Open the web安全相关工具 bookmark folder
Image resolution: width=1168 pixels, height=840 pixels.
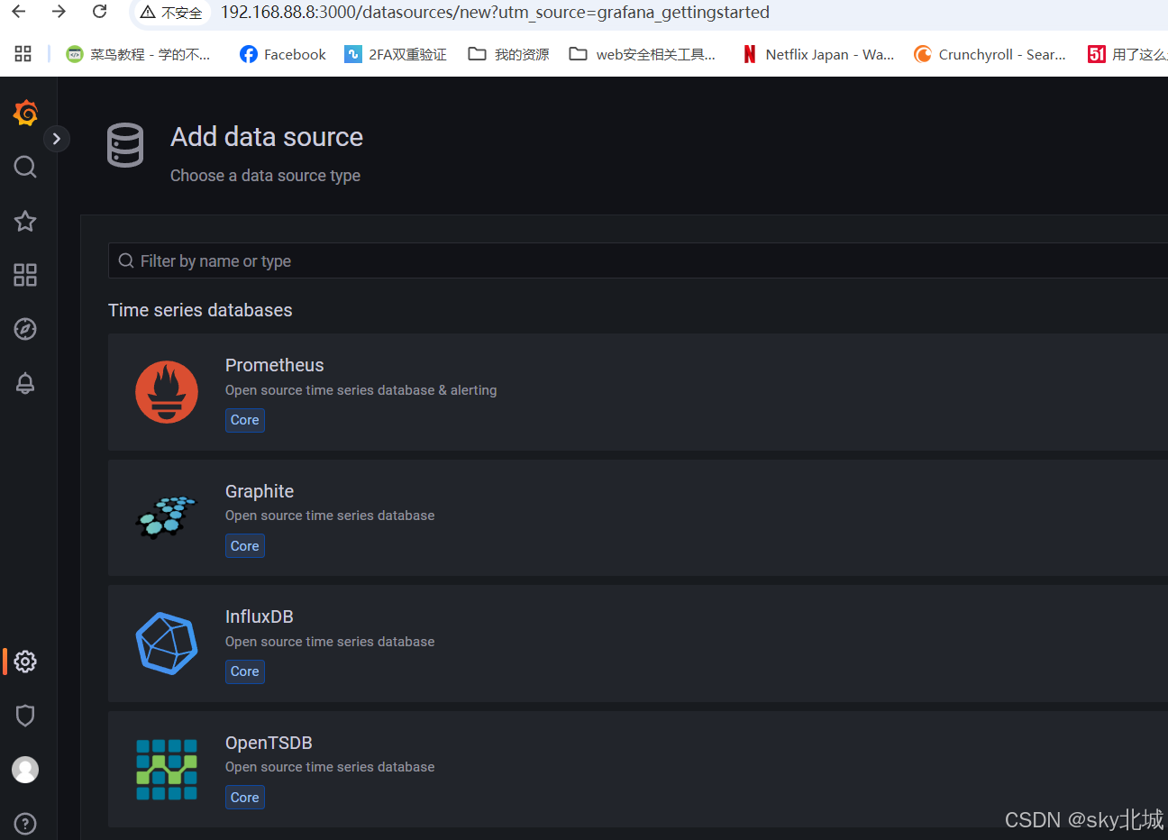click(643, 54)
